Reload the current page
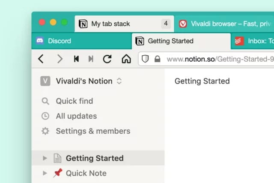Viewport: 274px width, 183px height. click(x=107, y=59)
